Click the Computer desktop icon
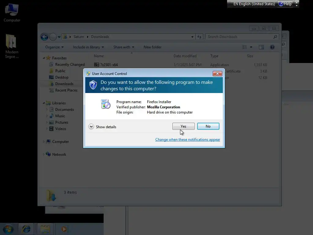The image size is (313, 235). 12,12
